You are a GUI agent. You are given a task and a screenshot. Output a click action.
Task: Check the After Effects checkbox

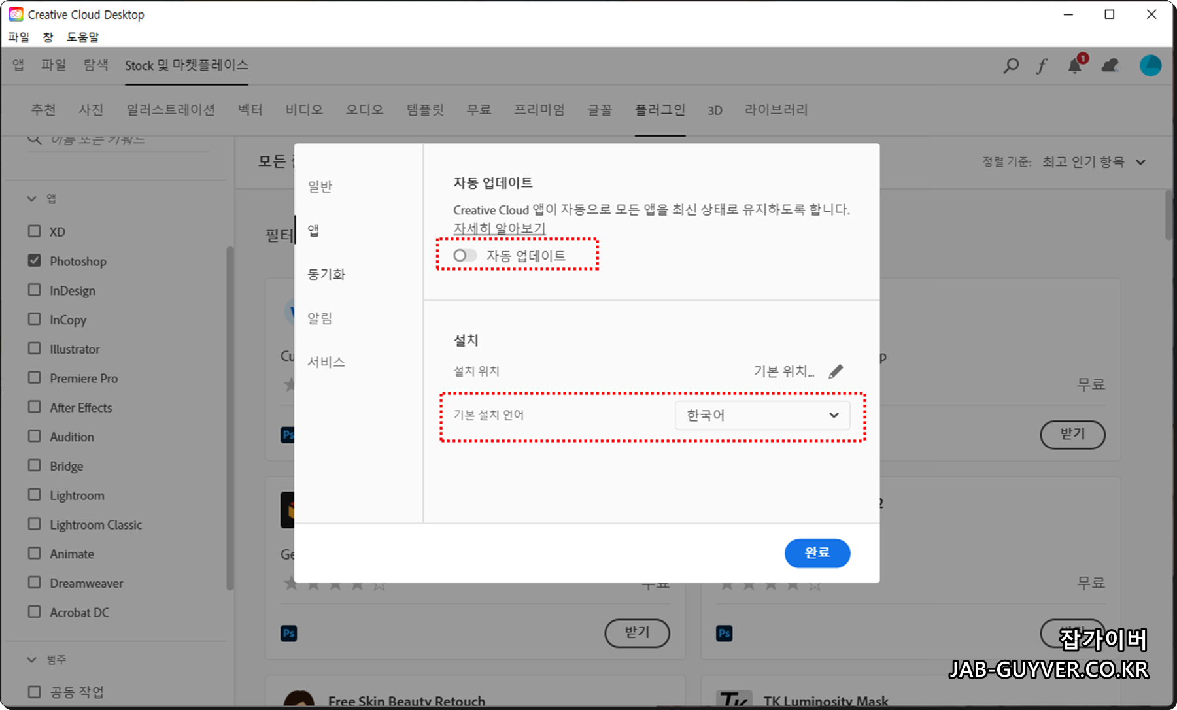click(x=35, y=407)
